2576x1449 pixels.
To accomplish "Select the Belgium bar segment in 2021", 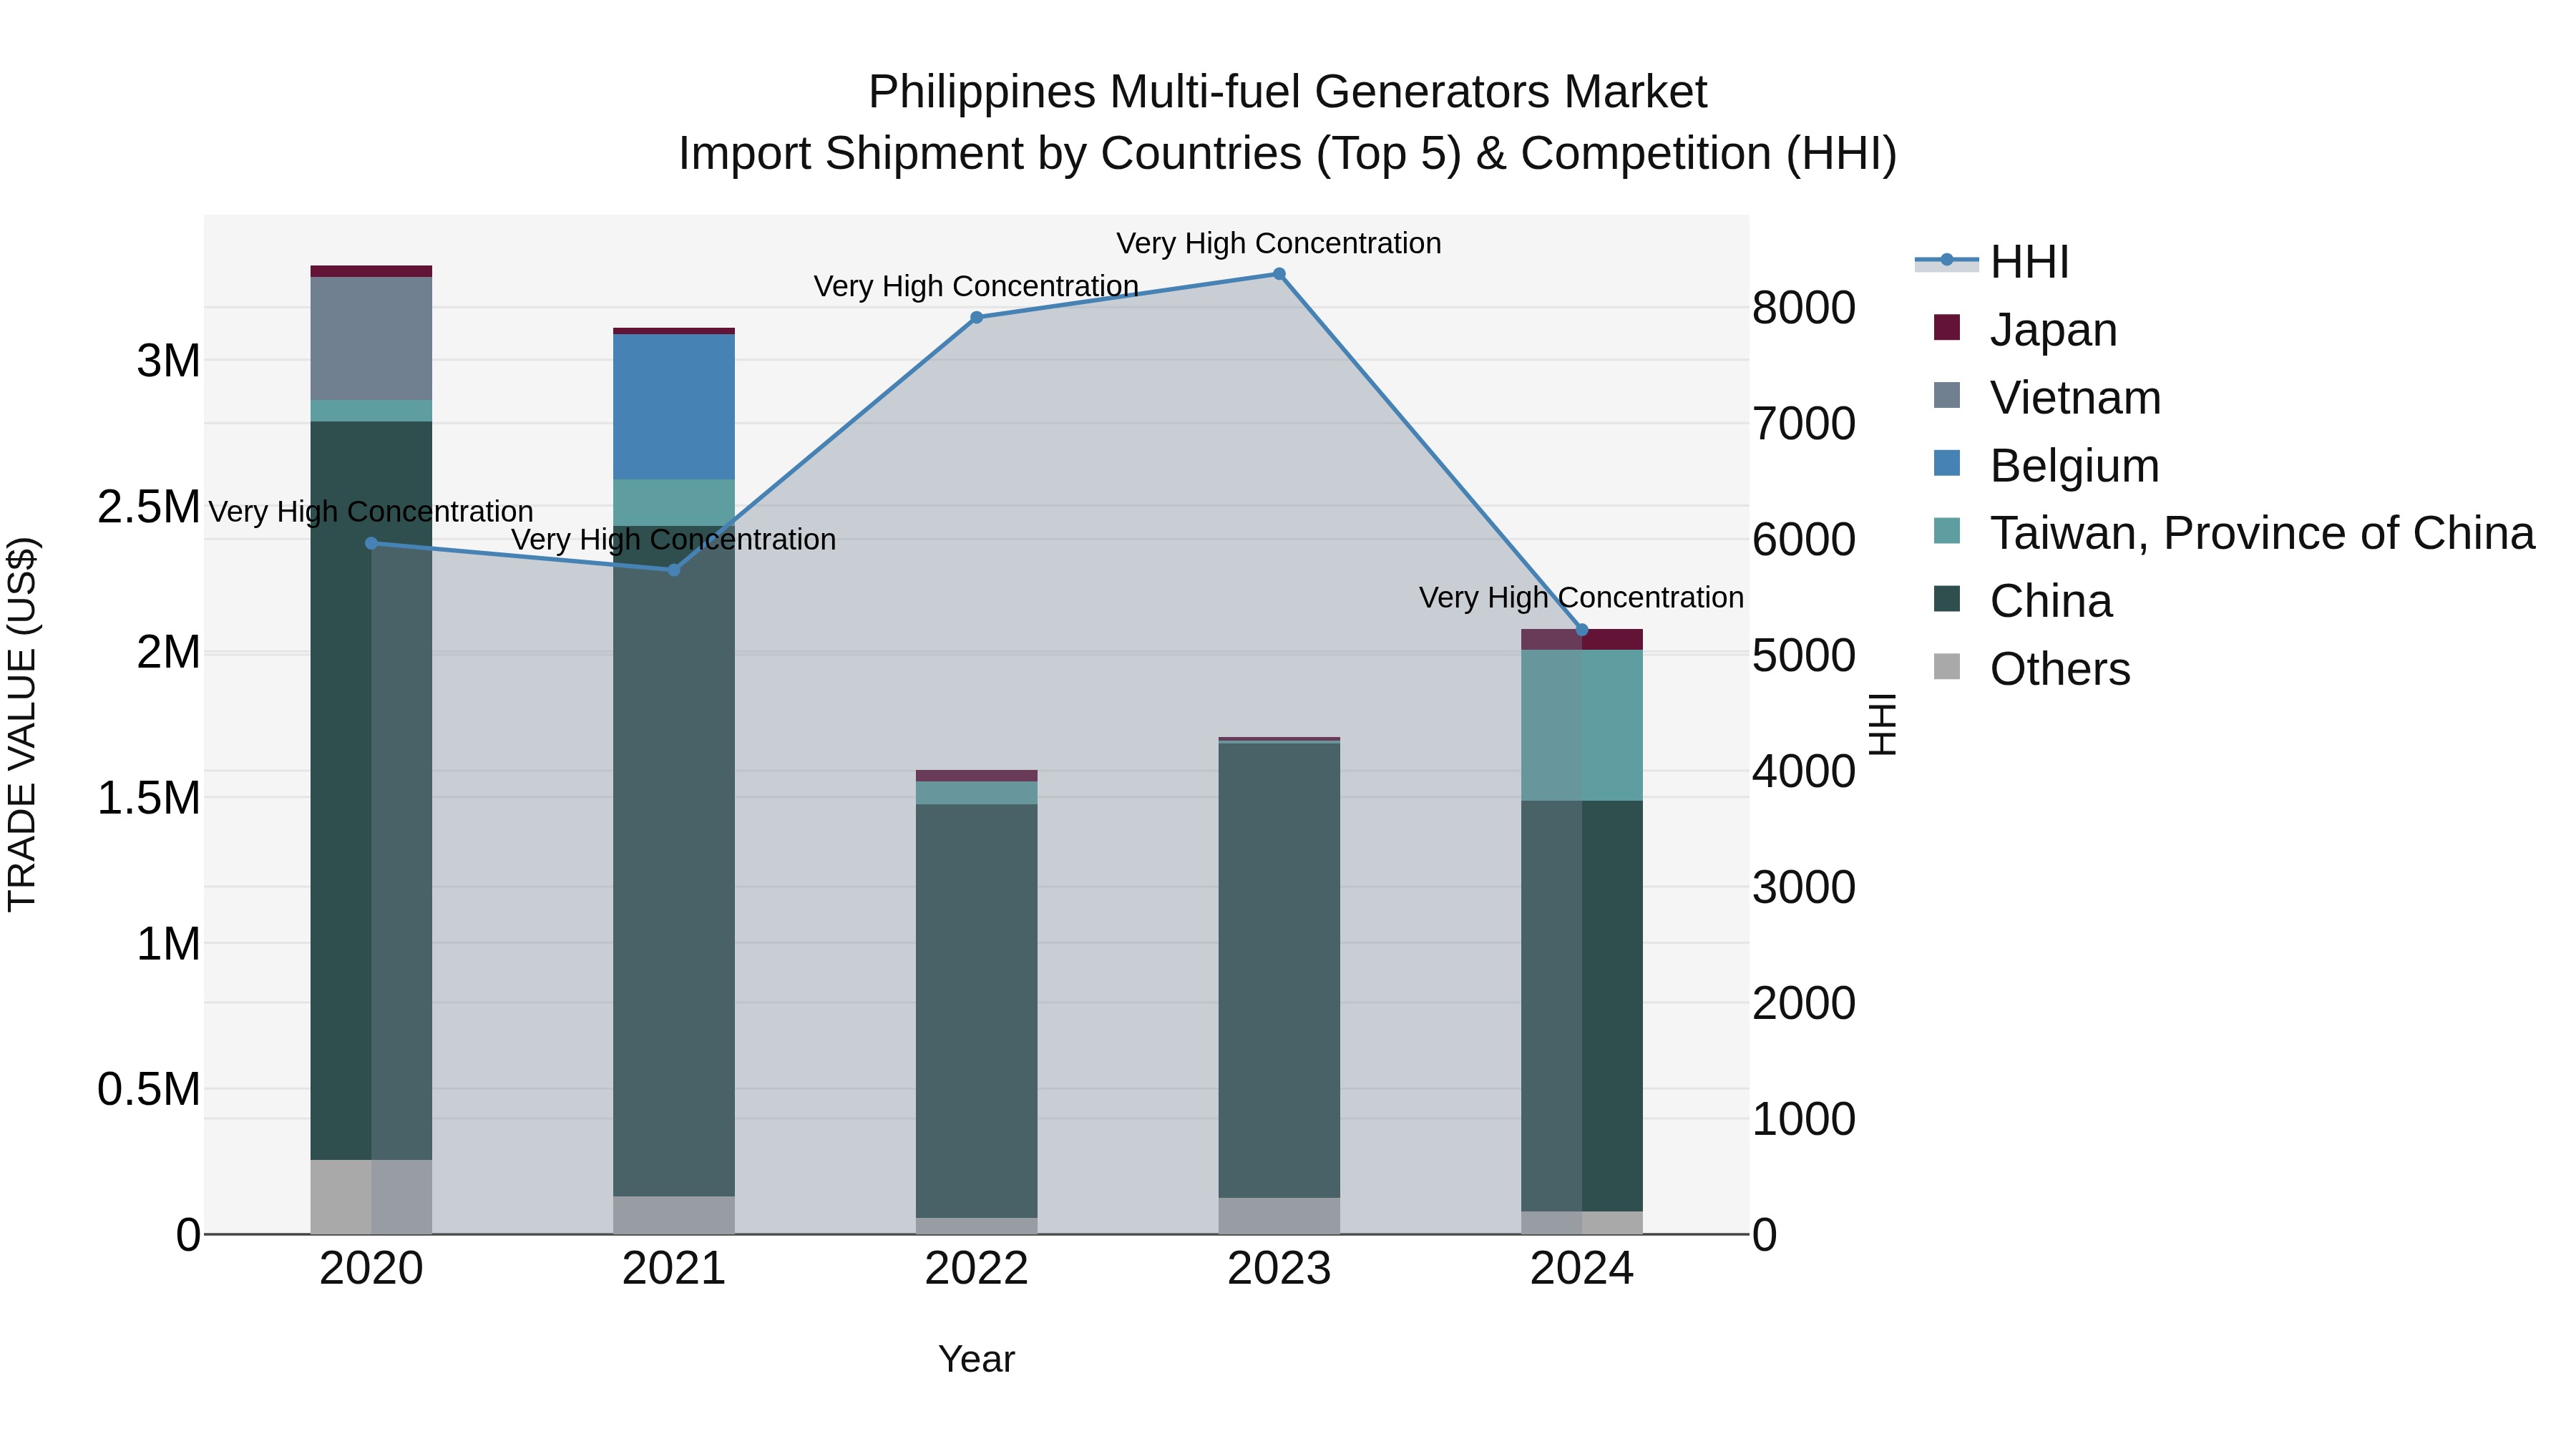I will point(674,407).
